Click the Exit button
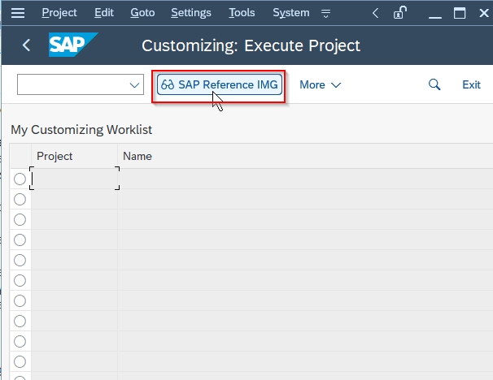The image size is (493, 380). (471, 84)
